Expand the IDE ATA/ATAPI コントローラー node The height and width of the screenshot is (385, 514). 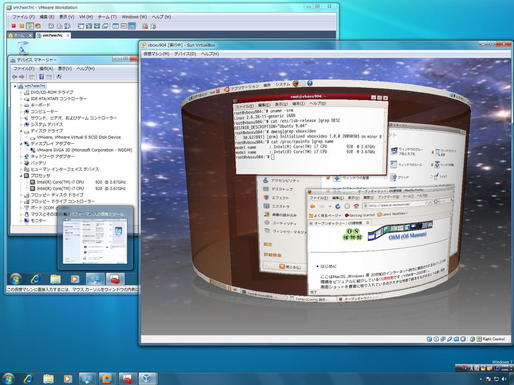[21, 99]
